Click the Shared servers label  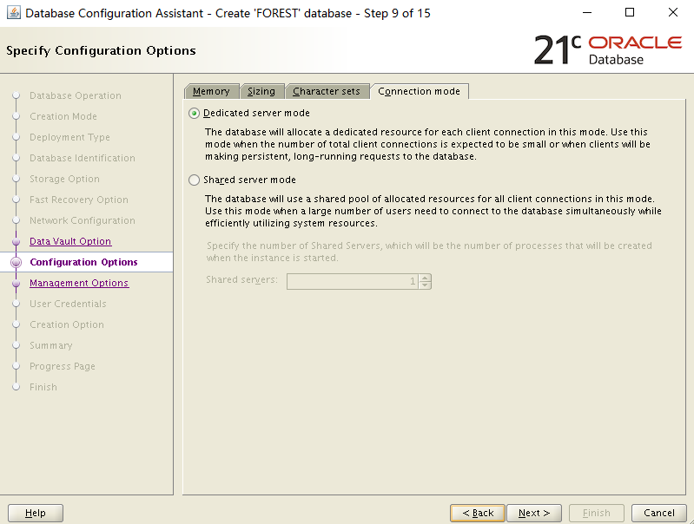click(x=241, y=279)
